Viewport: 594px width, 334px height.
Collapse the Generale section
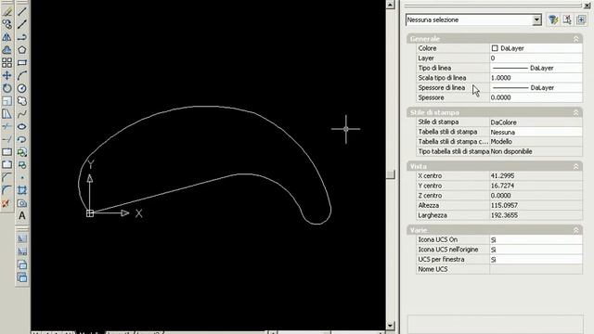575,39
